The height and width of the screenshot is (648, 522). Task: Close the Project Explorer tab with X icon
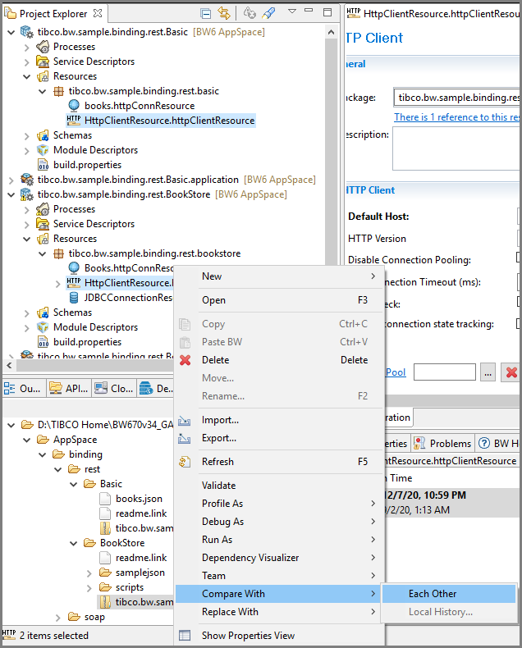pos(98,13)
